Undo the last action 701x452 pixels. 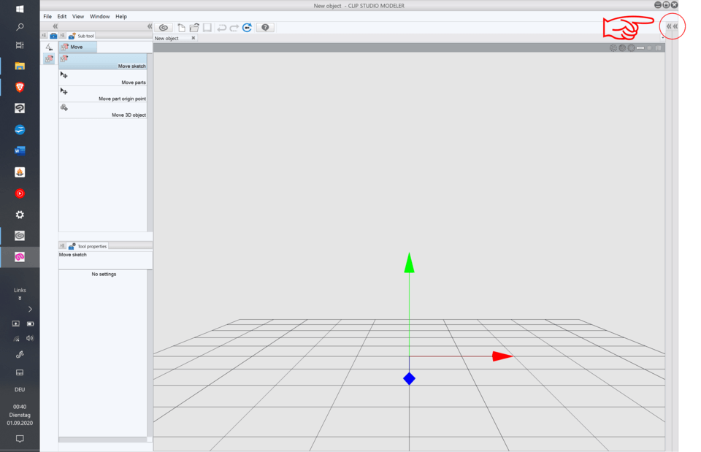tap(221, 28)
